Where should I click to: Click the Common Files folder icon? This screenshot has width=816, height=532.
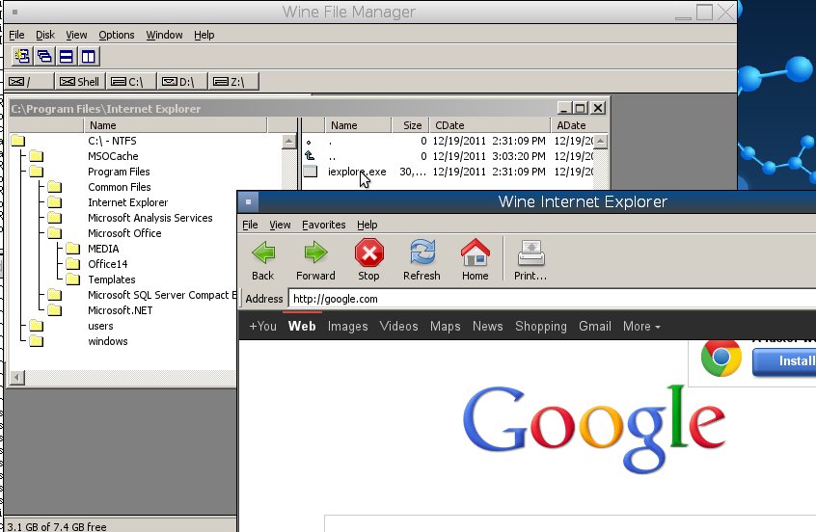tap(54, 187)
